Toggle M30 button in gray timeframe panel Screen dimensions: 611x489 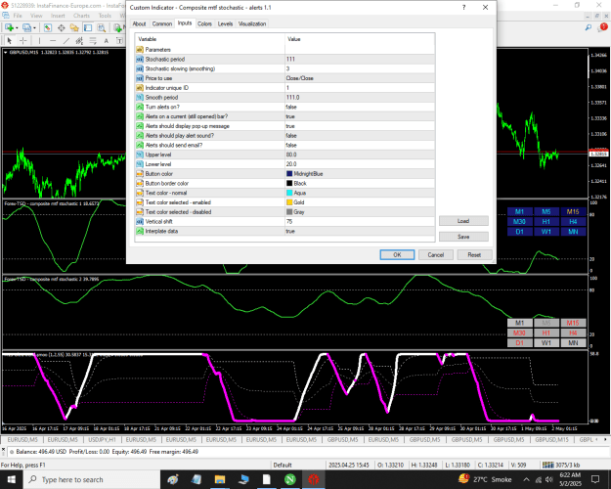(x=519, y=333)
